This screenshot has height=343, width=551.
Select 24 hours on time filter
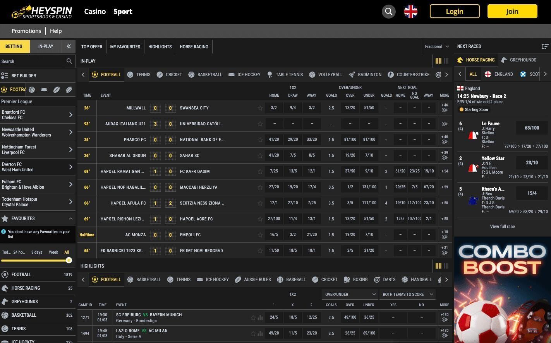pyautogui.click(x=19, y=252)
